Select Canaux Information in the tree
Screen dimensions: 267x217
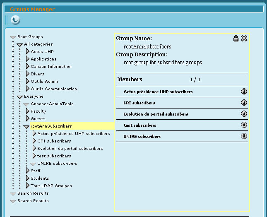point(51,67)
